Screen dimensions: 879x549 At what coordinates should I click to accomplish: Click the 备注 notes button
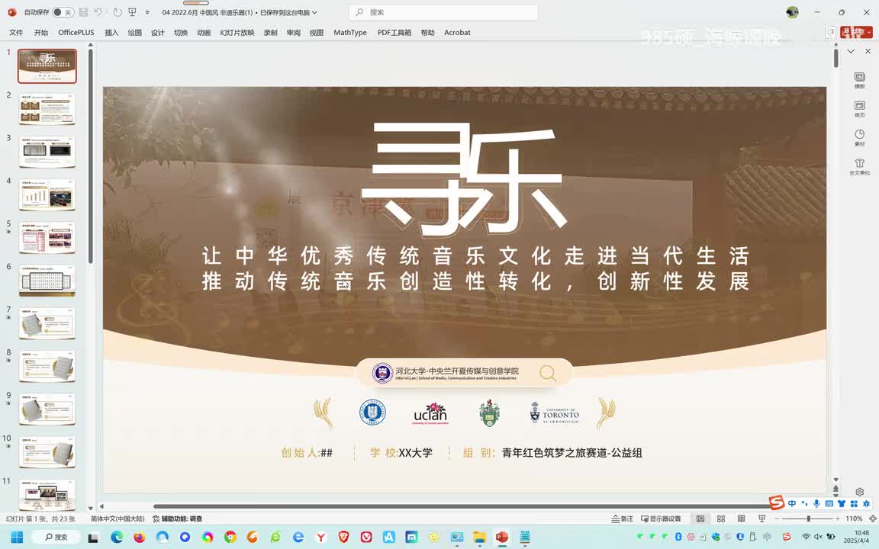pos(623,518)
